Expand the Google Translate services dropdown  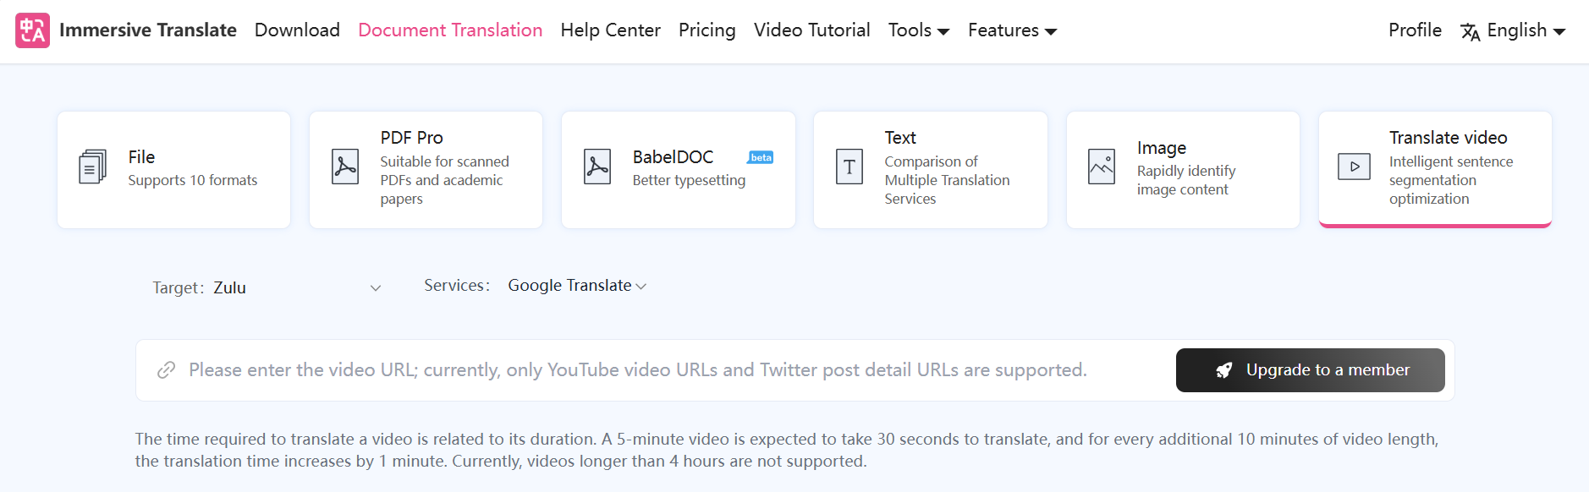click(x=577, y=286)
